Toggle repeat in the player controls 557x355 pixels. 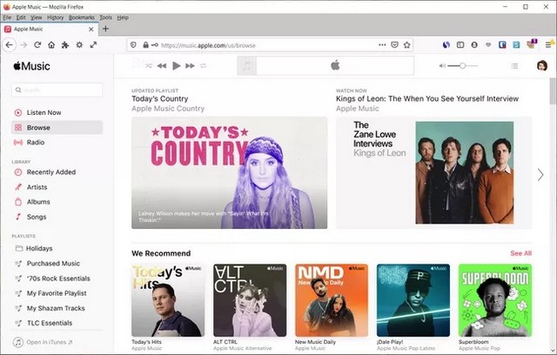[x=204, y=65]
